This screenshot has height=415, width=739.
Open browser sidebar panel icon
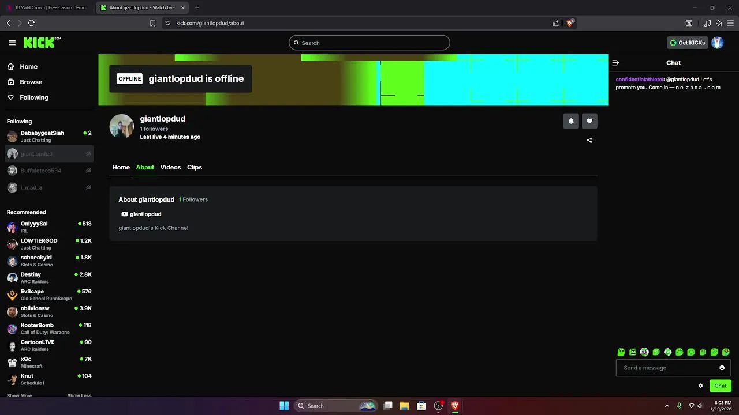[x=689, y=23]
